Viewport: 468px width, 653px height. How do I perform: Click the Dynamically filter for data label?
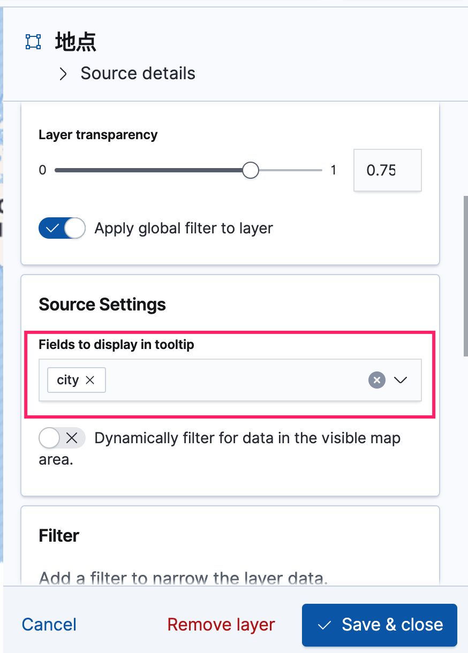click(247, 438)
